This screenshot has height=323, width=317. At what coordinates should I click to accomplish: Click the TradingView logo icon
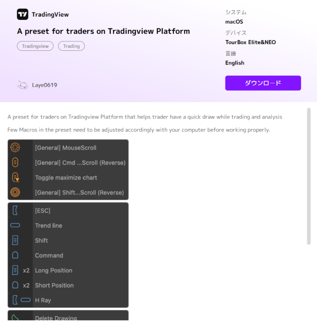[23, 14]
